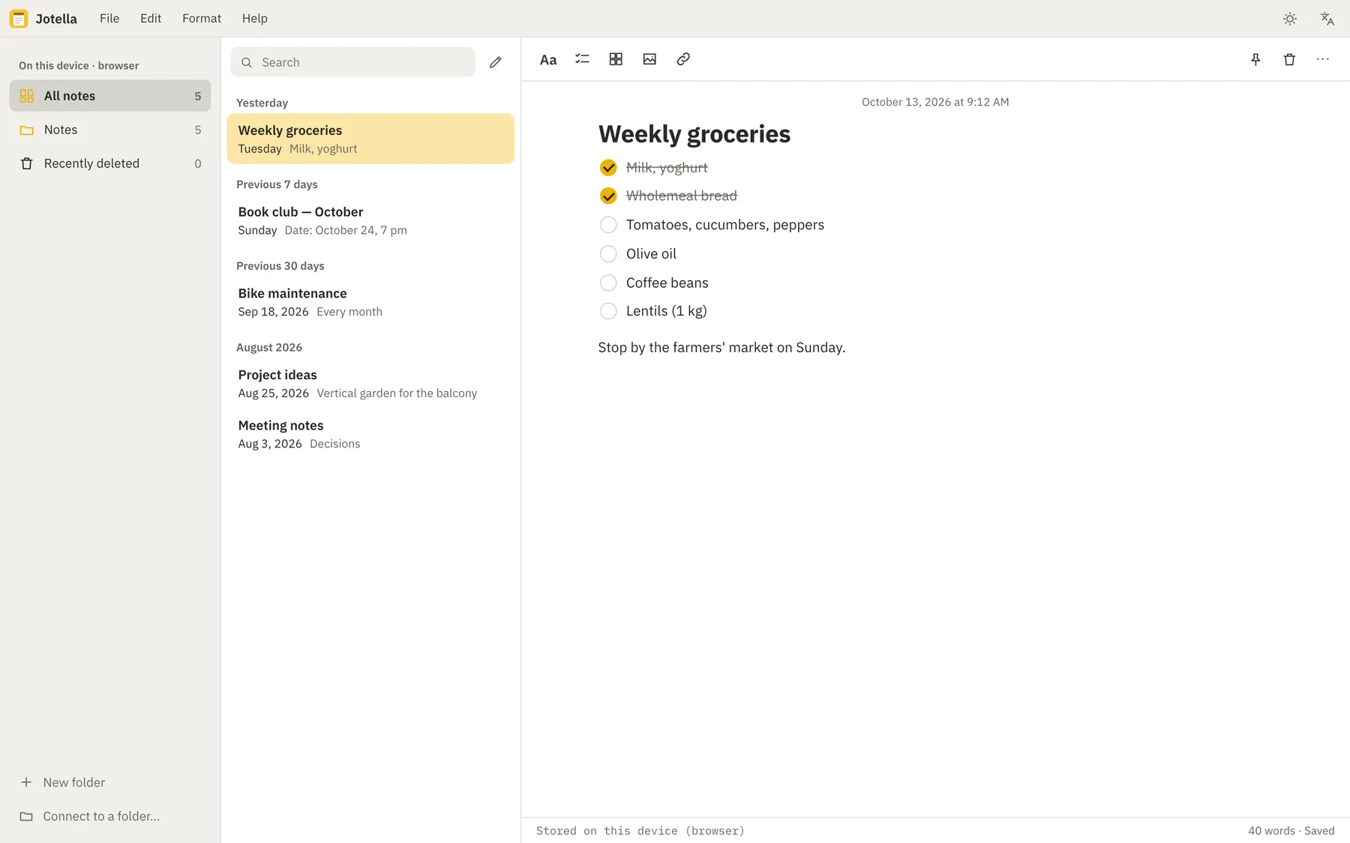This screenshot has height=843, width=1350.
Task: Uncheck the Milk, yoghurt item
Action: pyautogui.click(x=608, y=168)
